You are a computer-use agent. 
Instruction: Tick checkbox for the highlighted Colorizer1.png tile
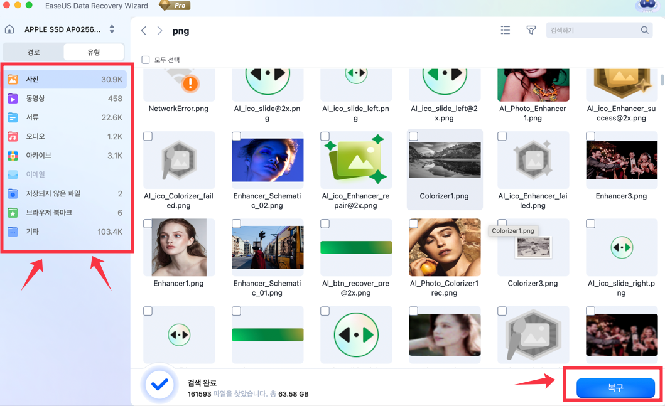pos(413,136)
